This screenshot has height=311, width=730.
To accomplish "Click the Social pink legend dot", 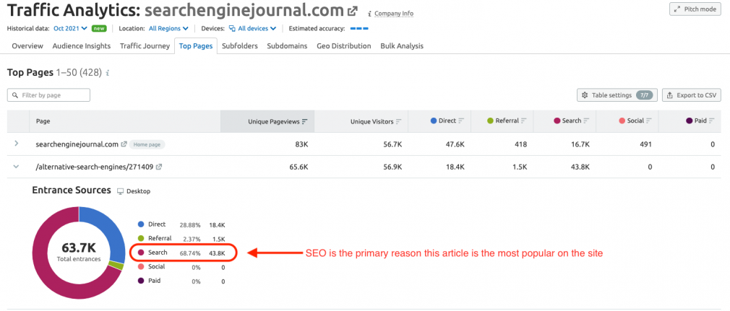I will pos(141,267).
